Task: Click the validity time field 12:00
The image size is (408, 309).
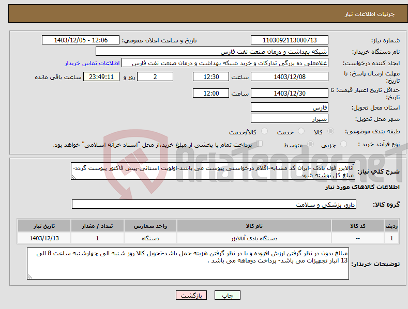Action: coord(211,93)
